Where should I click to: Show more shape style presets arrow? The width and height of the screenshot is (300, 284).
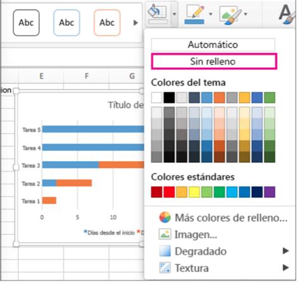[135, 23]
